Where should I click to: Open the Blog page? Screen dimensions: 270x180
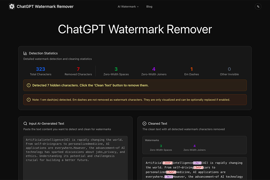tap(149, 6)
